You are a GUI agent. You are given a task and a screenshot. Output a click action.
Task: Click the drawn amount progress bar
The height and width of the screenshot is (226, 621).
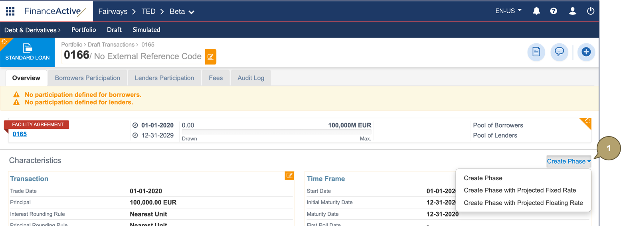(276, 132)
